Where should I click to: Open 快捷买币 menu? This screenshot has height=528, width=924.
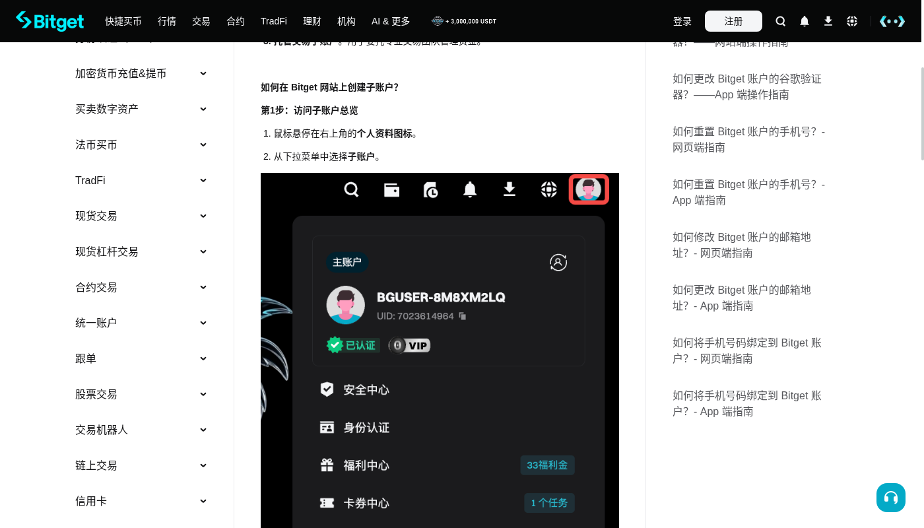pos(123,21)
